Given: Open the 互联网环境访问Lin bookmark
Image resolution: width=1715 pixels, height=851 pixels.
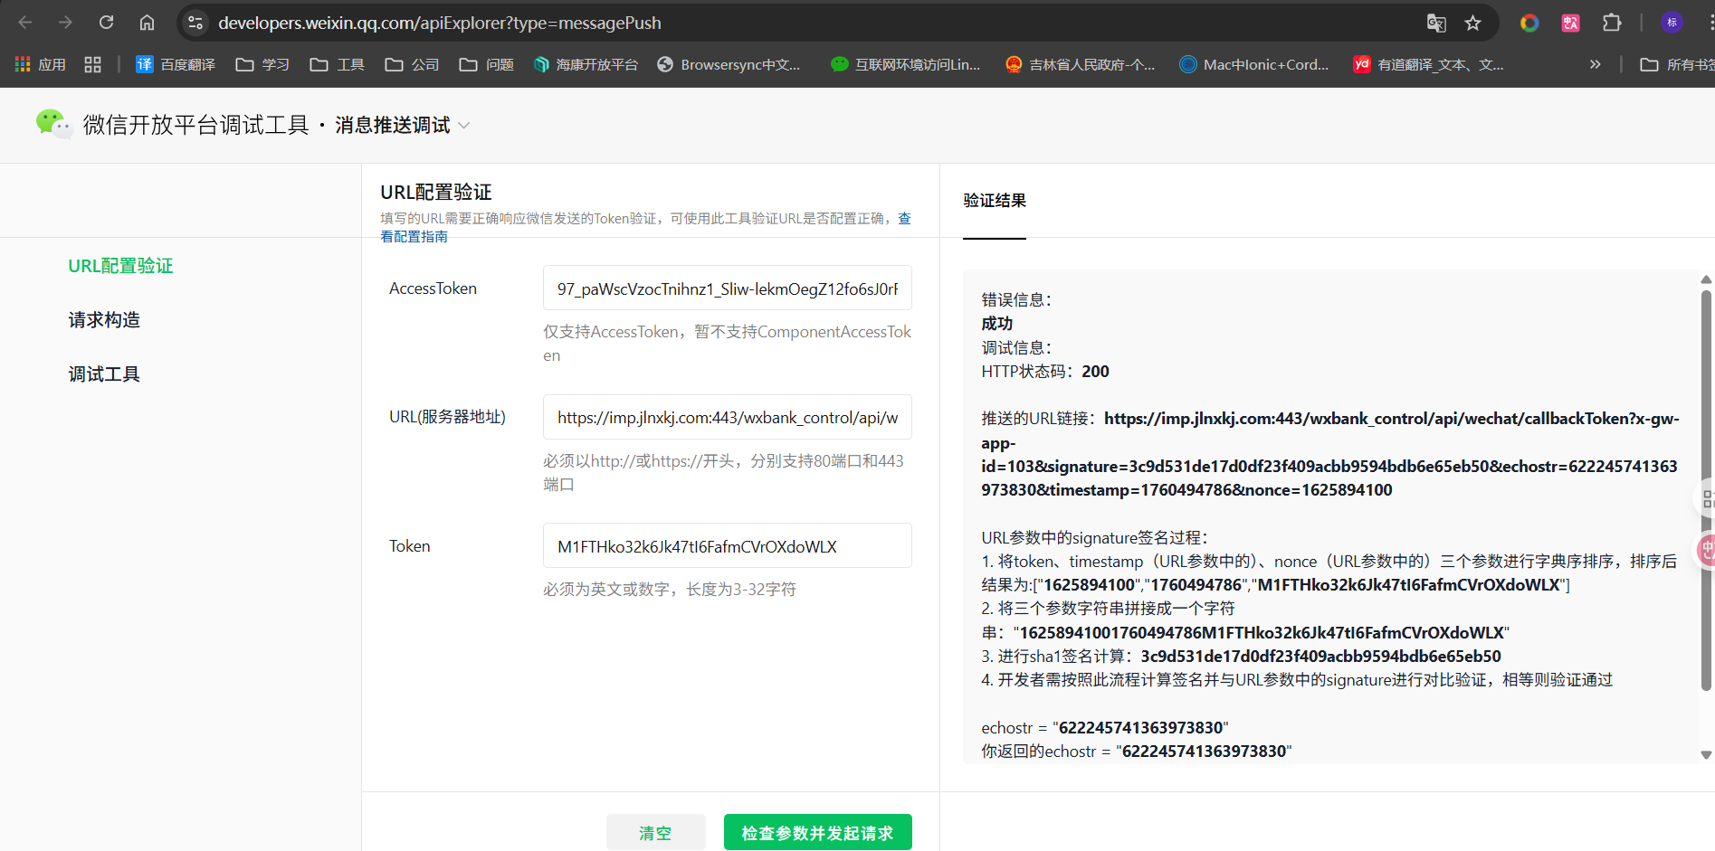Looking at the screenshot, I should click(x=906, y=64).
